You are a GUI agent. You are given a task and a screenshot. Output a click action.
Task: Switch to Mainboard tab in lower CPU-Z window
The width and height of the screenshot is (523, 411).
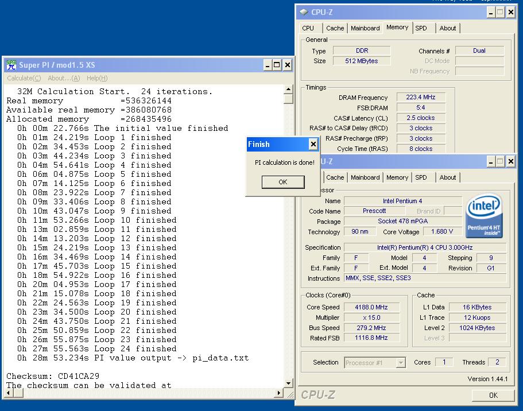click(x=365, y=177)
